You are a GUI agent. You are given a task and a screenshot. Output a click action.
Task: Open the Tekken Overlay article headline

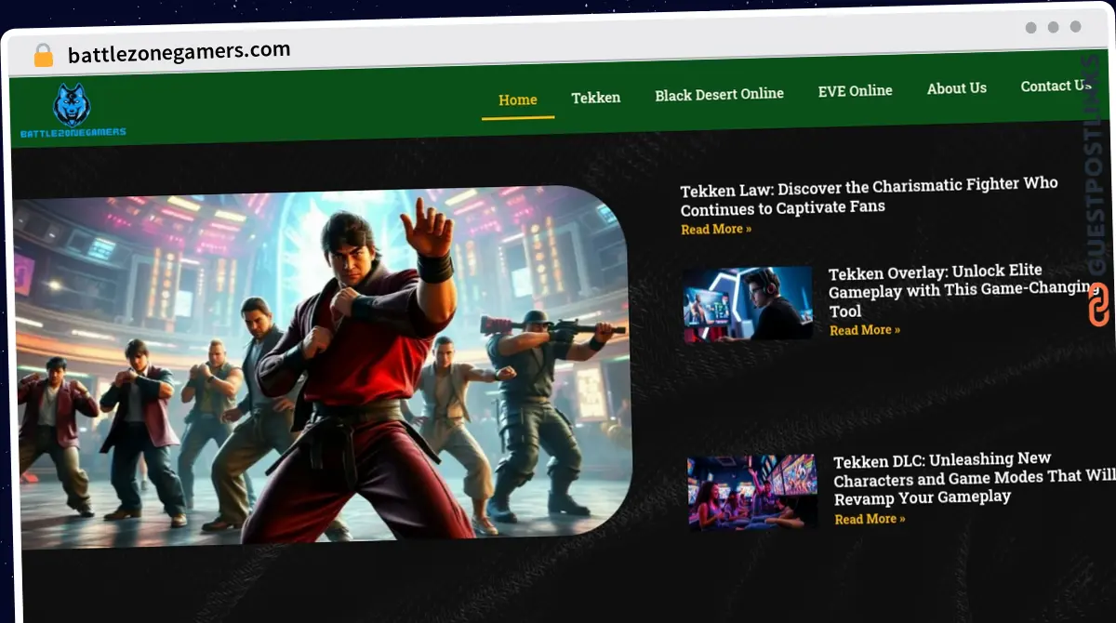click(x=963, y=290)
